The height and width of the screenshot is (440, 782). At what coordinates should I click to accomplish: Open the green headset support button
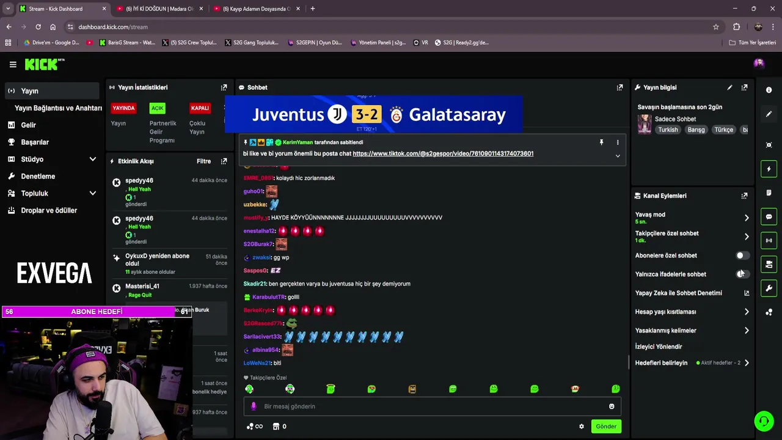[x=764, y=421]
